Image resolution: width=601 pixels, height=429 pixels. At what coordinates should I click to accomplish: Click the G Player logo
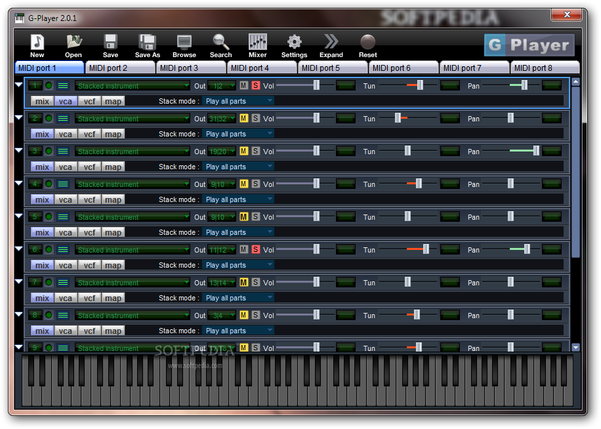coord(529,45)
